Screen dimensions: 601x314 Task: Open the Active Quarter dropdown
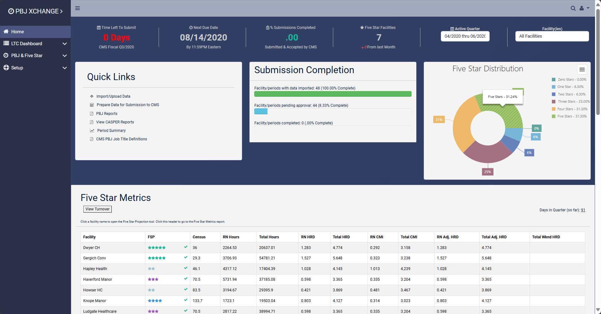coord(465,36)
